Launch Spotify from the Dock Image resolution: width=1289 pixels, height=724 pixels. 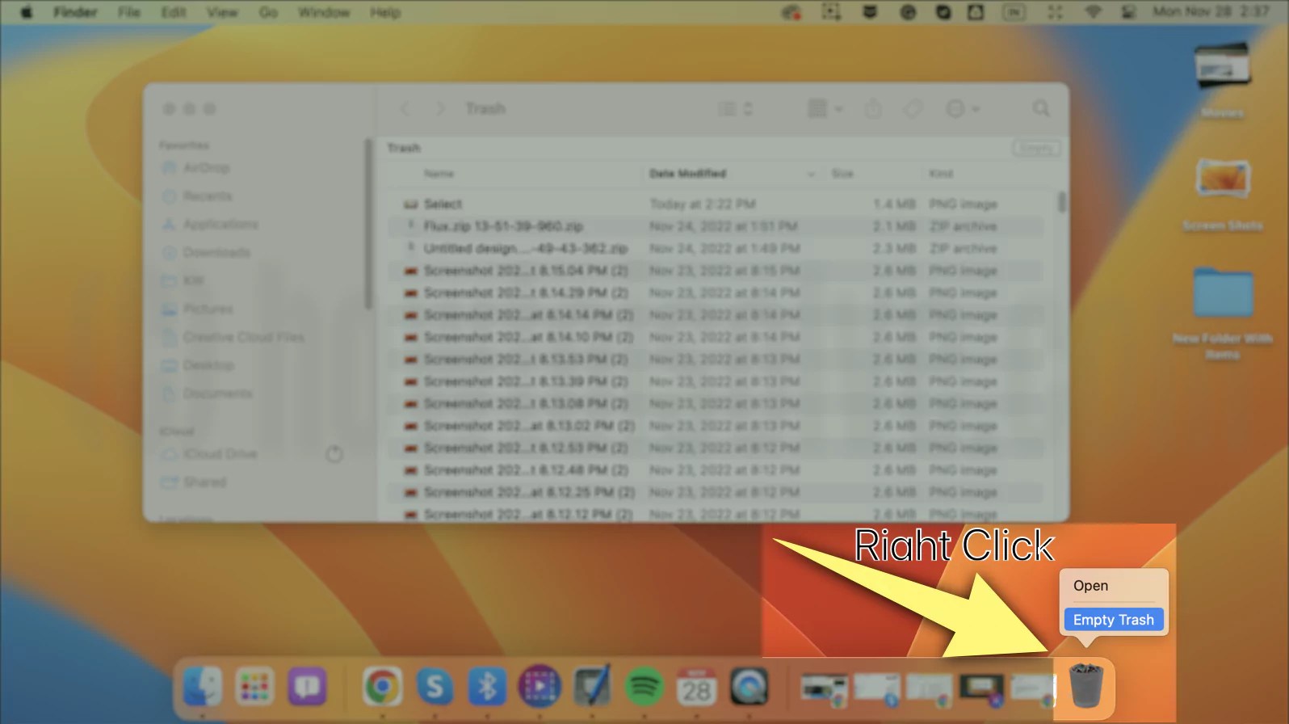point(644,687)
